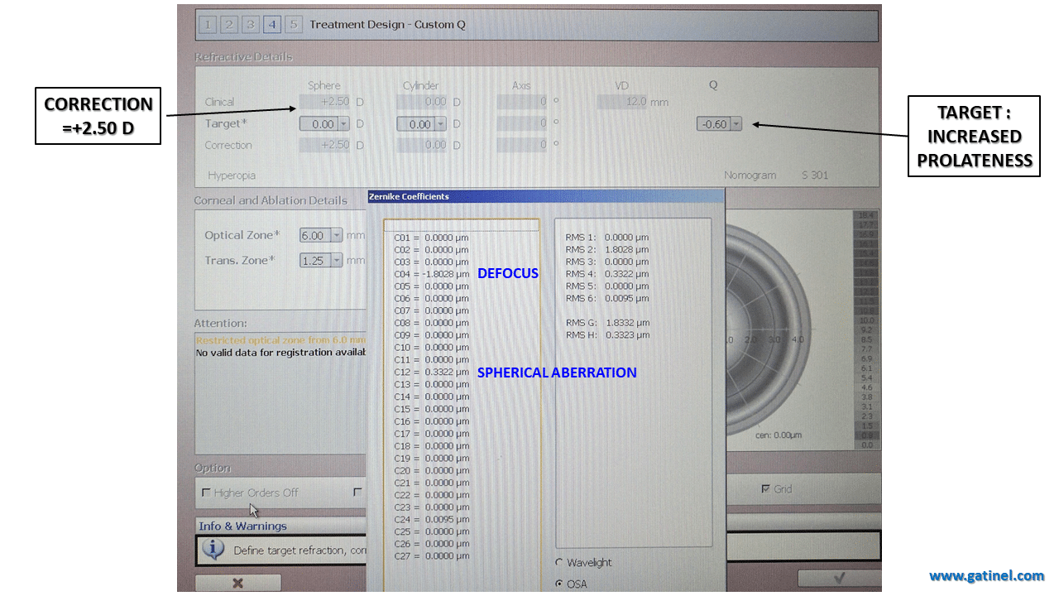Select the C08 coefficient row
This screenshot has height=596, width=1059.
pyautogui.click(x=431, y=323)
